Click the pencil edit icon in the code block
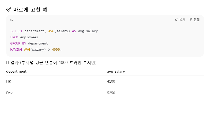Viewport: 208px width, 113px height. pyautogui.click(x=191, y=20)
